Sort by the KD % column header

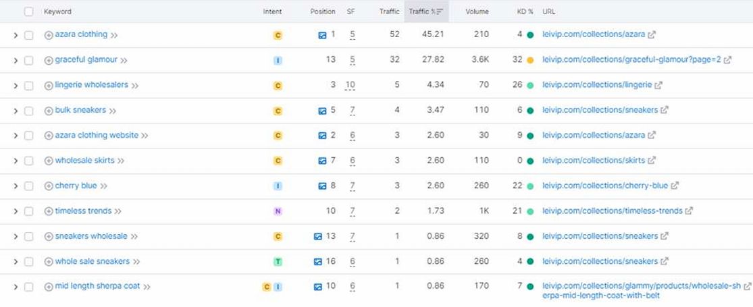525,11
